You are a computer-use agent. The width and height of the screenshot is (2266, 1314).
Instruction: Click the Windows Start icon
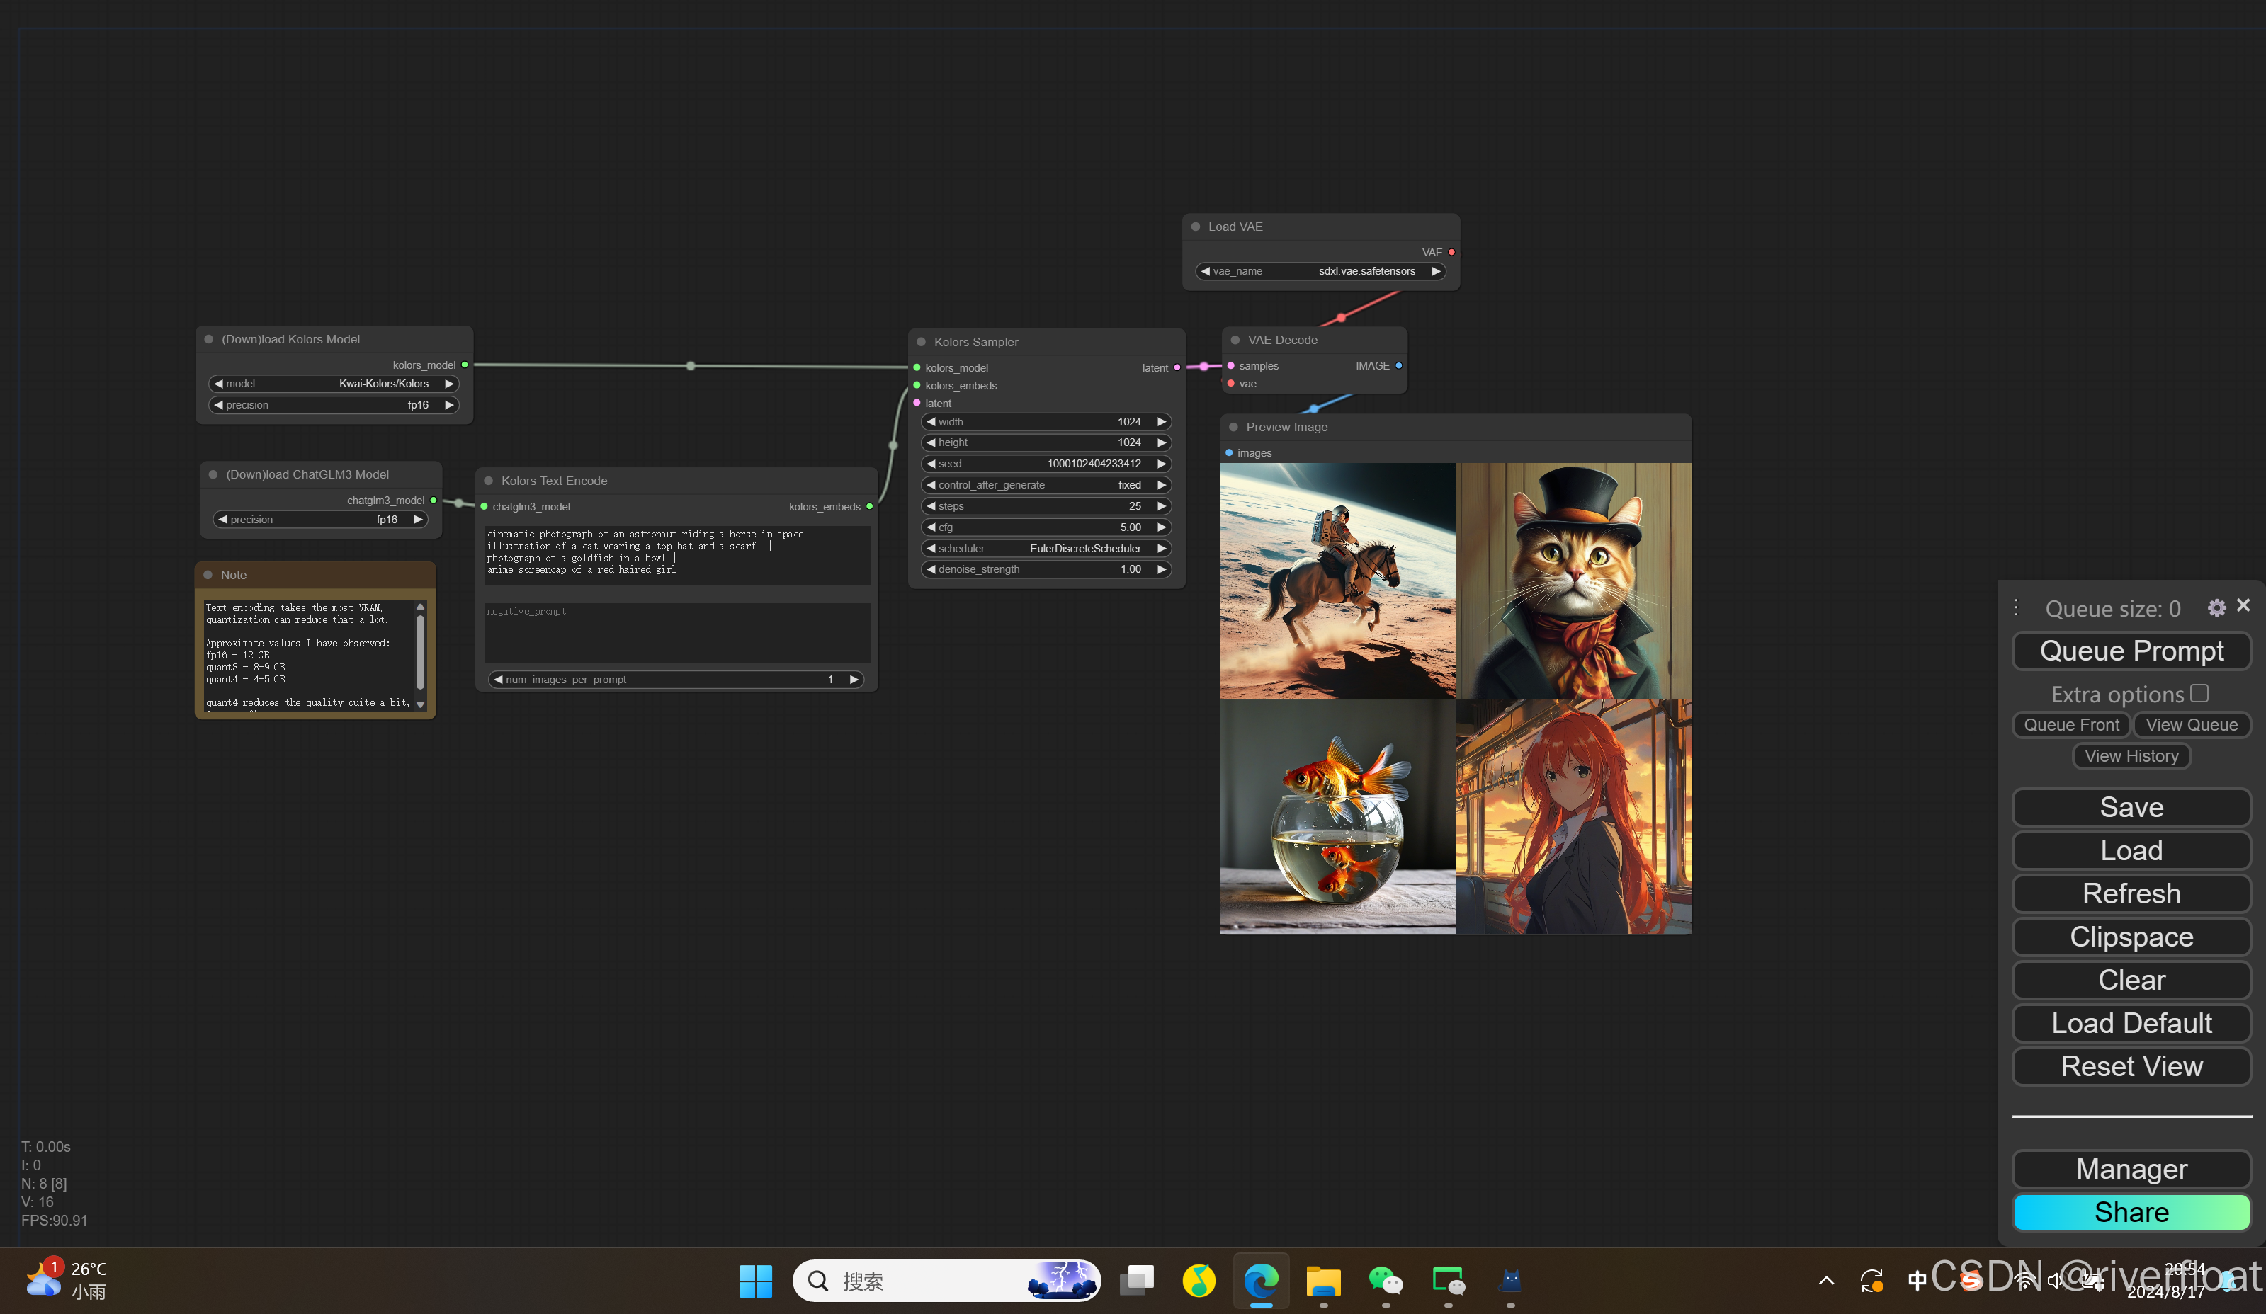755,1281
